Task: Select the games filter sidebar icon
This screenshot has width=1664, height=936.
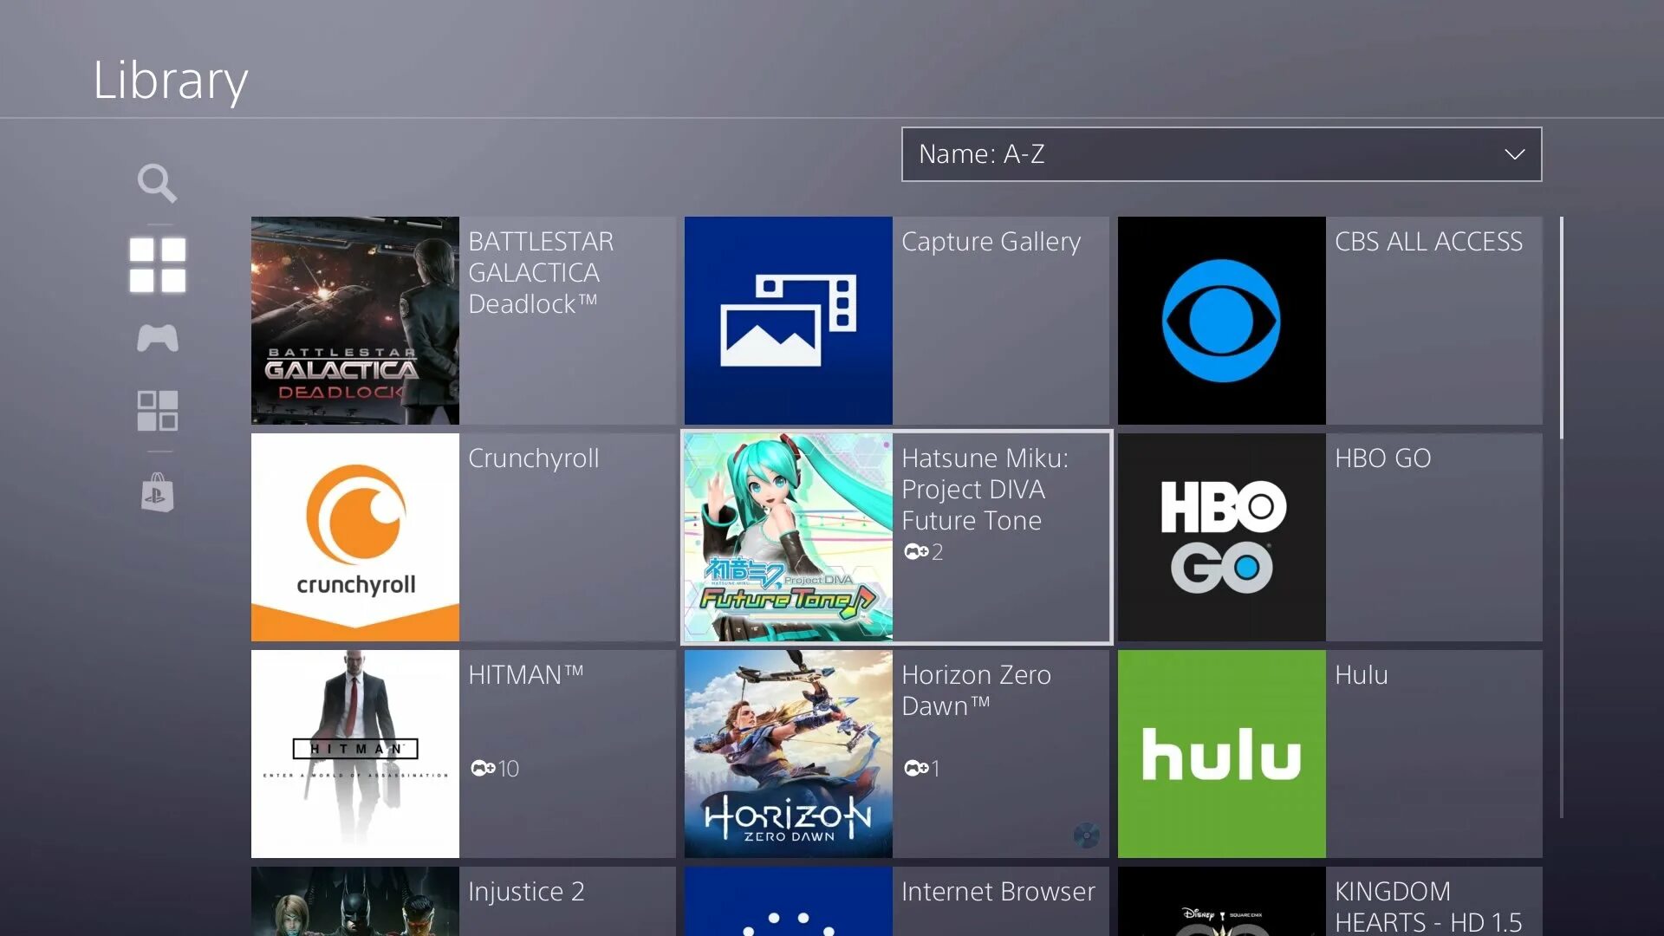Action: (x=157, y=338)
